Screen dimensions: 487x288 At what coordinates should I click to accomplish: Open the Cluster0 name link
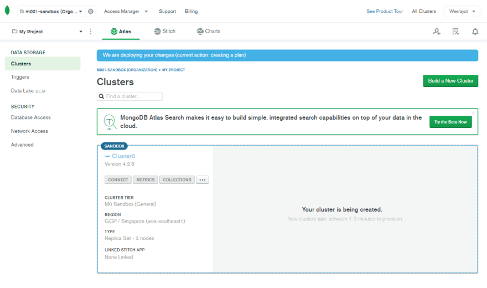pos(123,156)
